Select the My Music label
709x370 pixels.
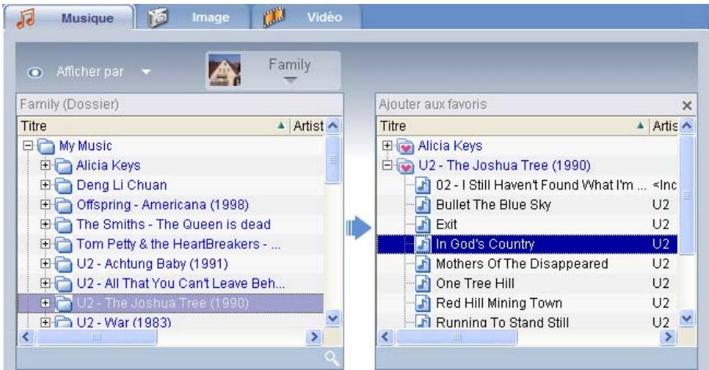coord(85,146)
